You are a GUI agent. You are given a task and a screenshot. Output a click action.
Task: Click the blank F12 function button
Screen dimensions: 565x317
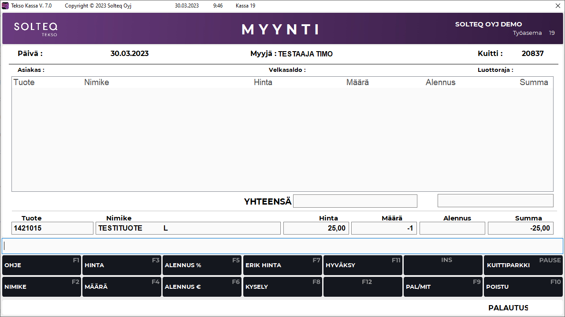coord(363,287)
